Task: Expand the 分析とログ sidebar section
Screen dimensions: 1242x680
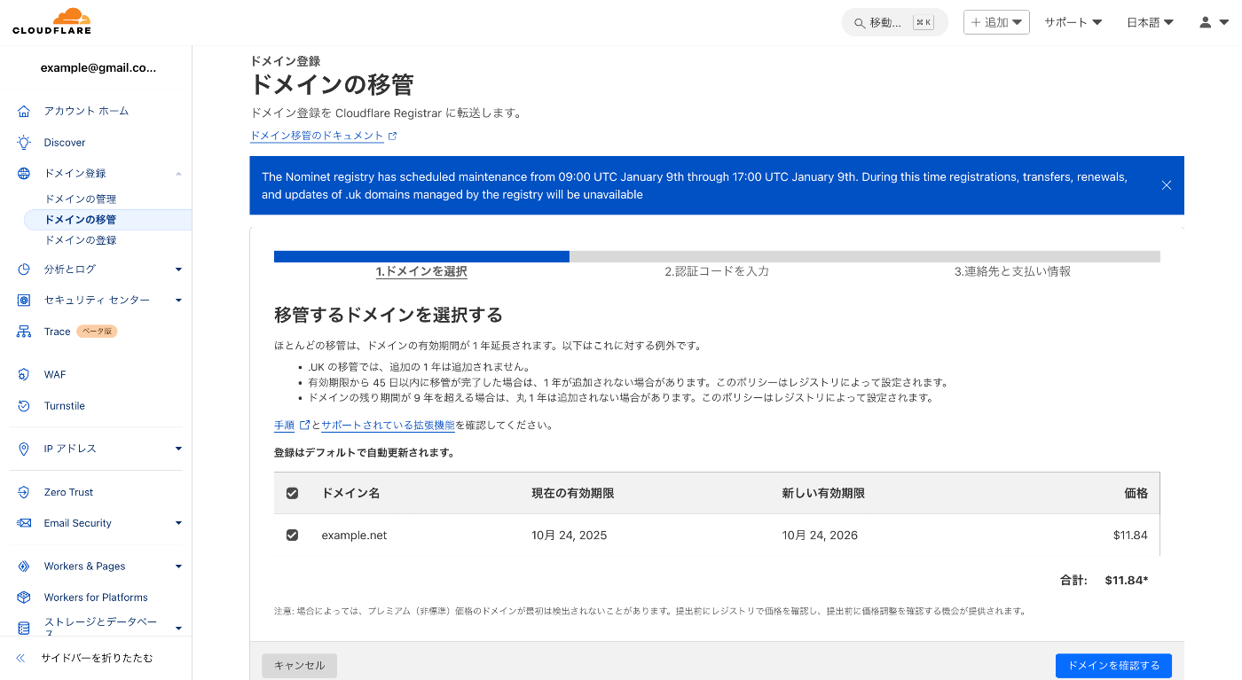Action: [178, 270]
